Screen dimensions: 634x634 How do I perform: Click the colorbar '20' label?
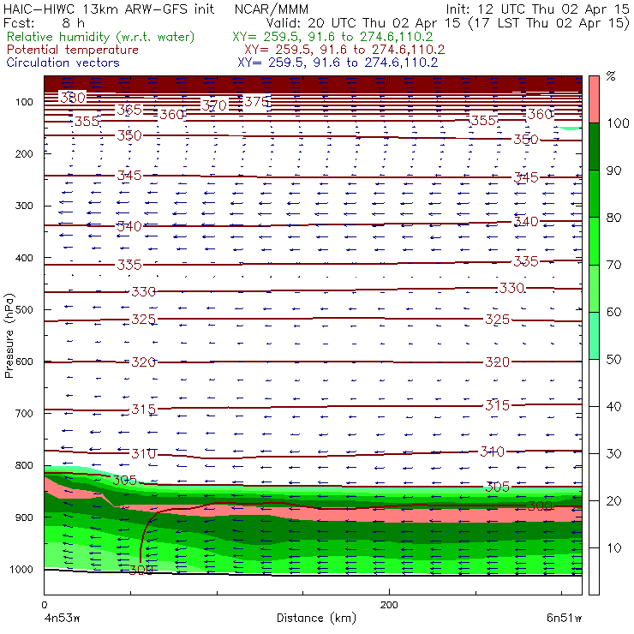pos(613,501)
